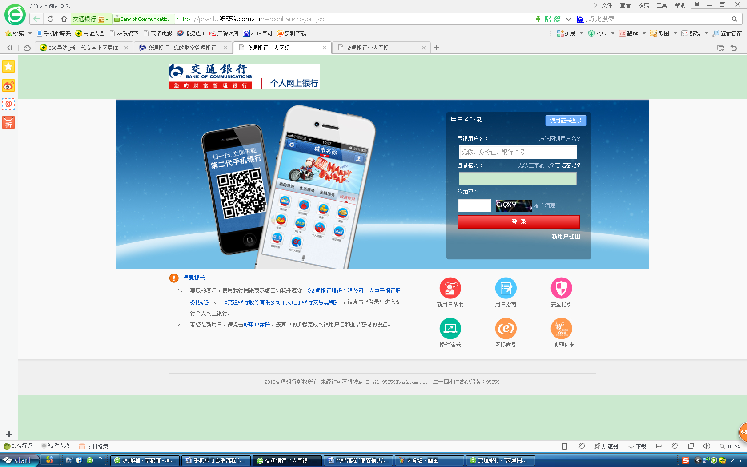Open new tab with plus button
This screenshot has height=467, width=747.
pyautogui.click(x=437, y=48)
